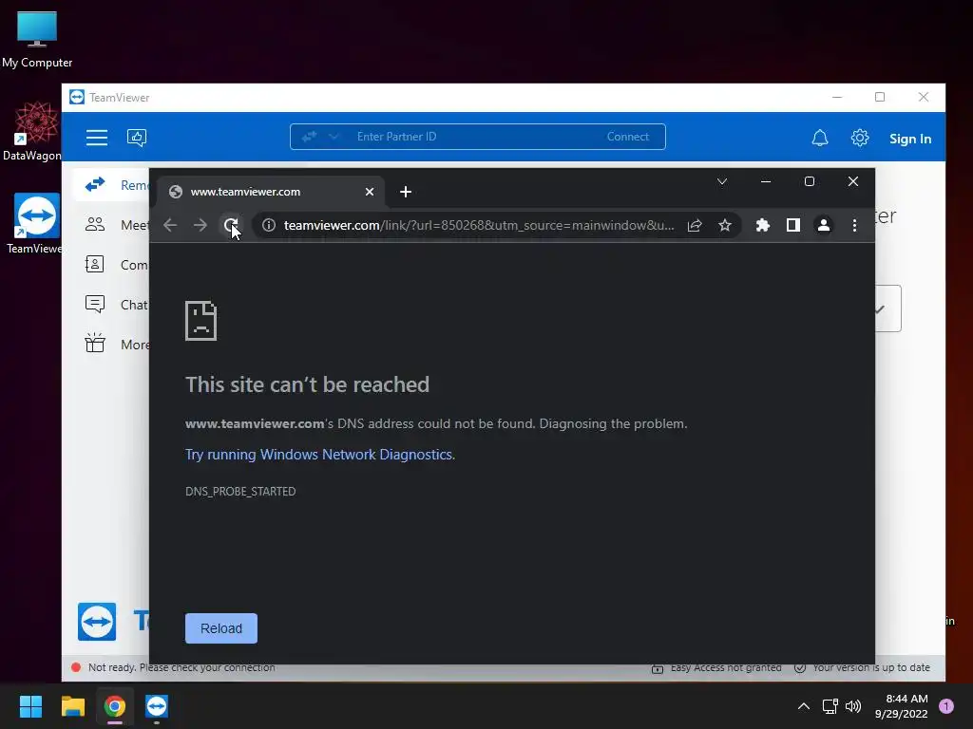The image size is (973, 729).
Task: Open TeamViewer settings gear
Action: pos(859,138)
